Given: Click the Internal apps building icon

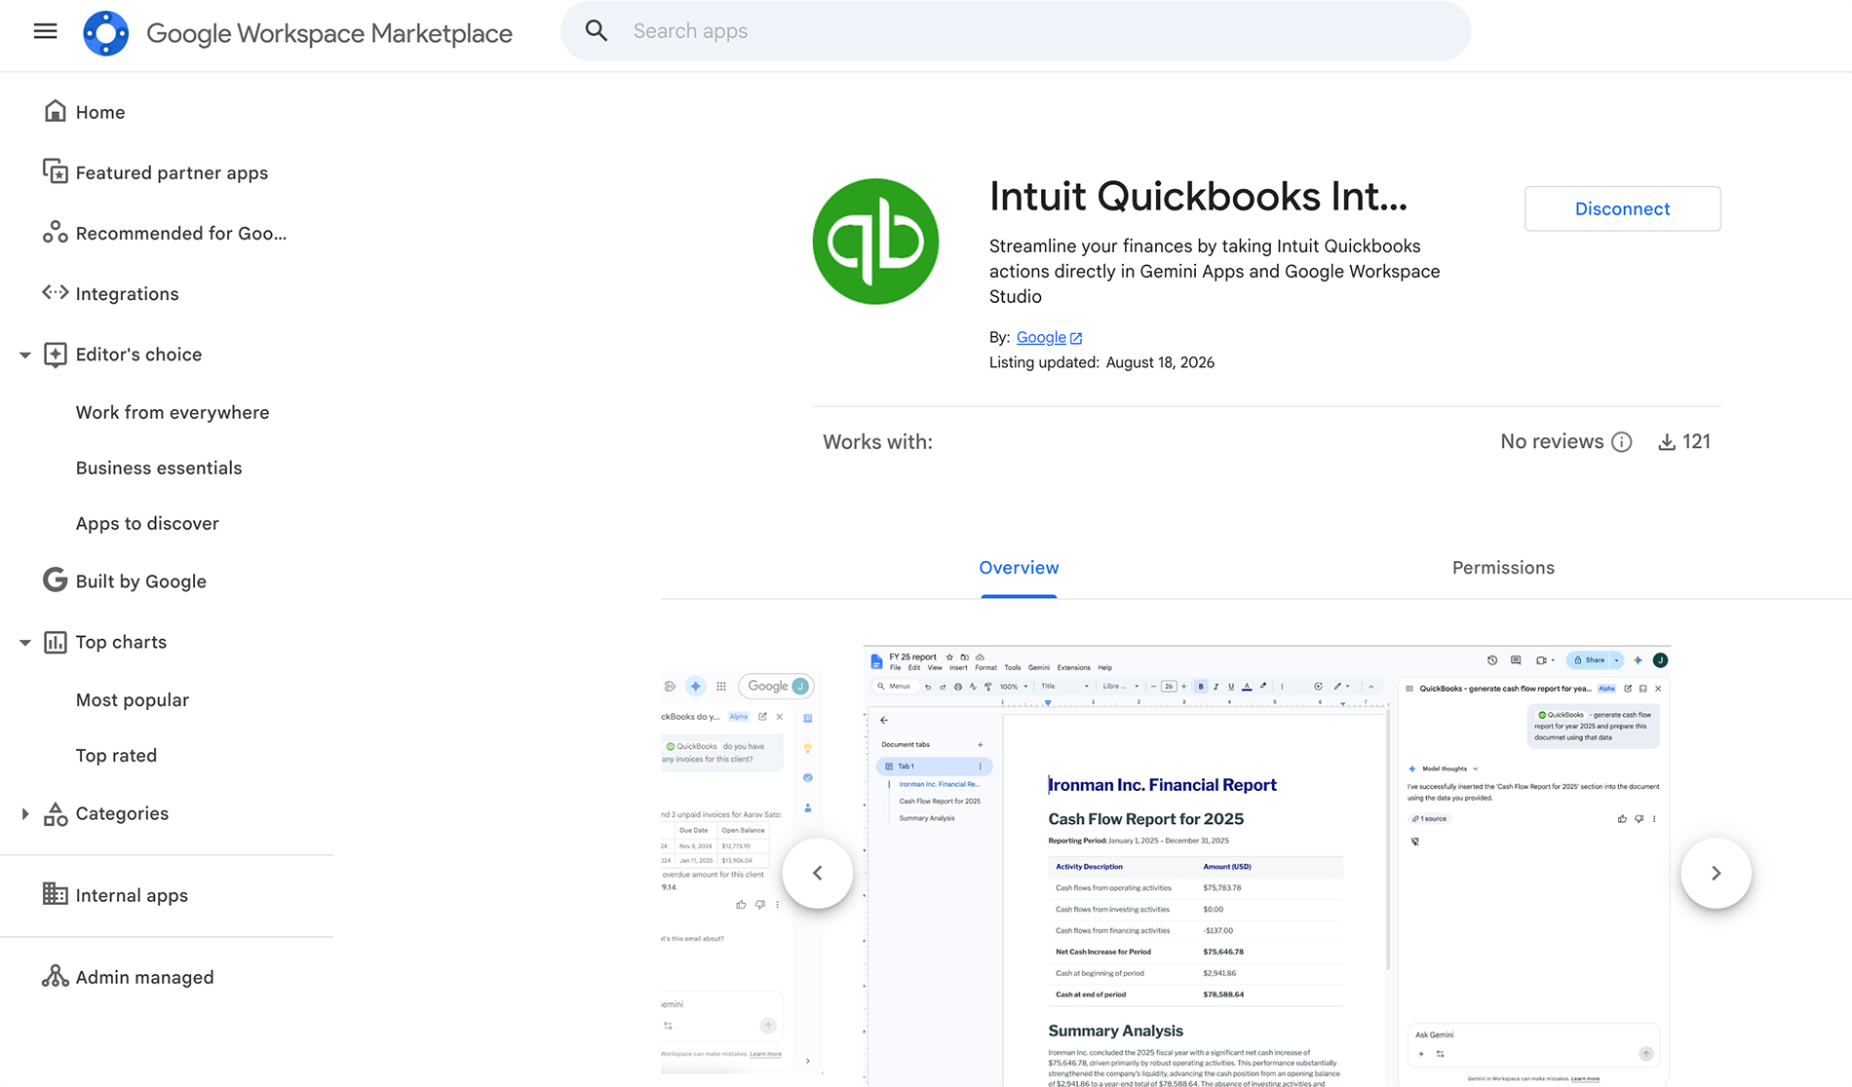Looking at the screenshot, I should [56, 894].
